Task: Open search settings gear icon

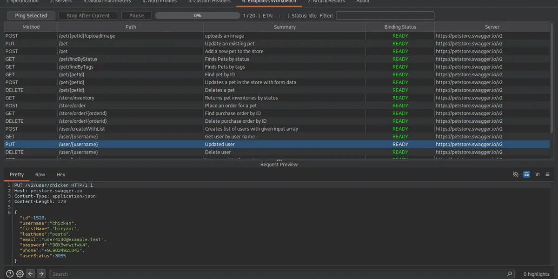Action: point(20,274)
